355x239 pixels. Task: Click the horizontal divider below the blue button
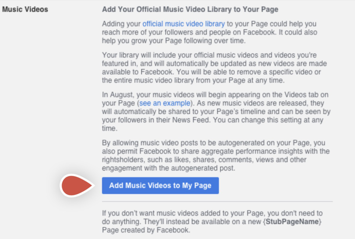(x=217, y=201)
